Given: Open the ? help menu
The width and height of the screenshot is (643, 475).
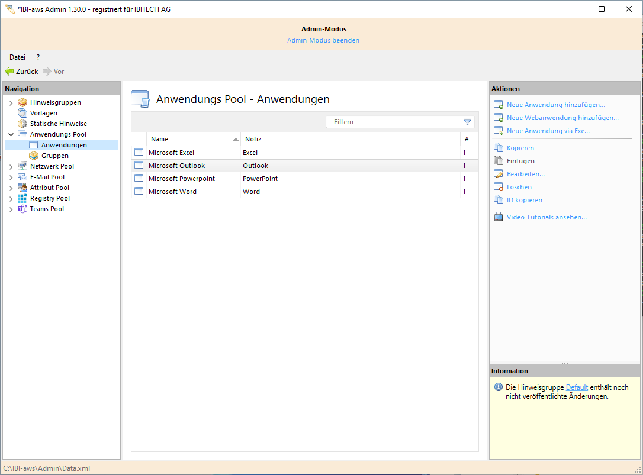Looking at the screenshot, I should click(37, 57).
